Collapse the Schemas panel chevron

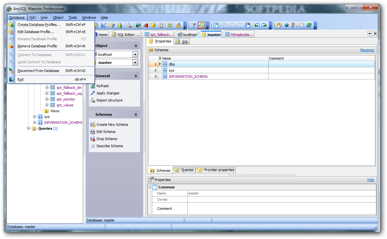136,114
